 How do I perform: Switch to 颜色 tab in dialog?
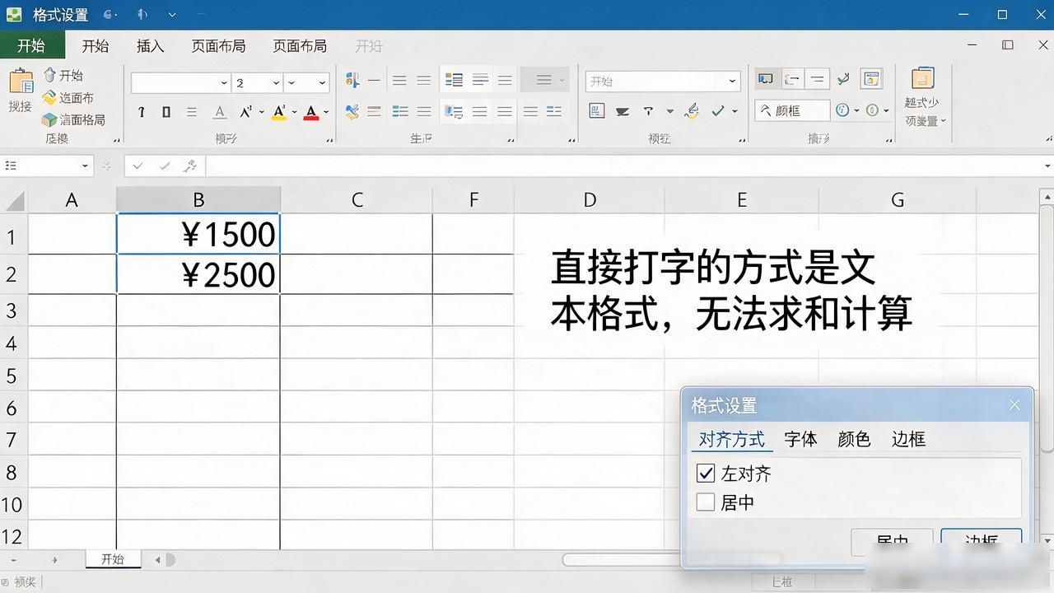(854, 439)
